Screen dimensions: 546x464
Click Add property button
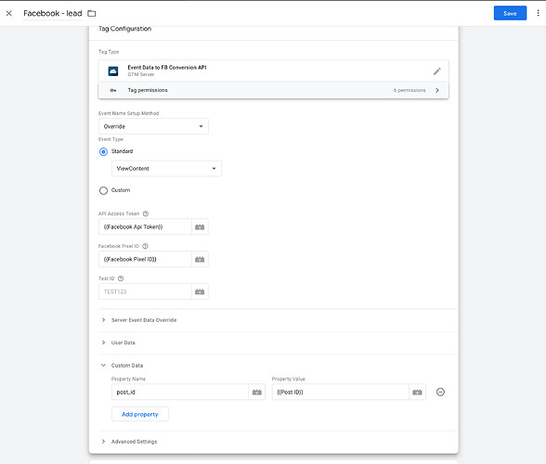(140, 414)
